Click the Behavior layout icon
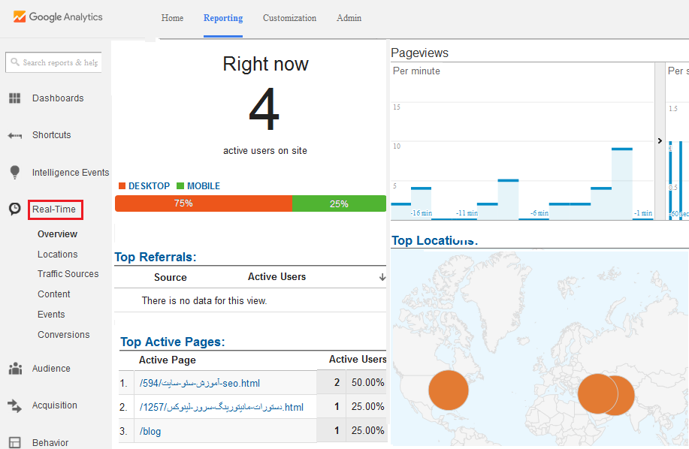689x449 pixels. (x=15, y=442)
